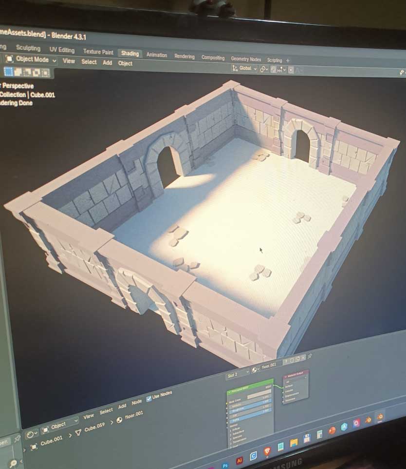Click the pin icon next to material name
406x469 pixels.
pos(310,356)
